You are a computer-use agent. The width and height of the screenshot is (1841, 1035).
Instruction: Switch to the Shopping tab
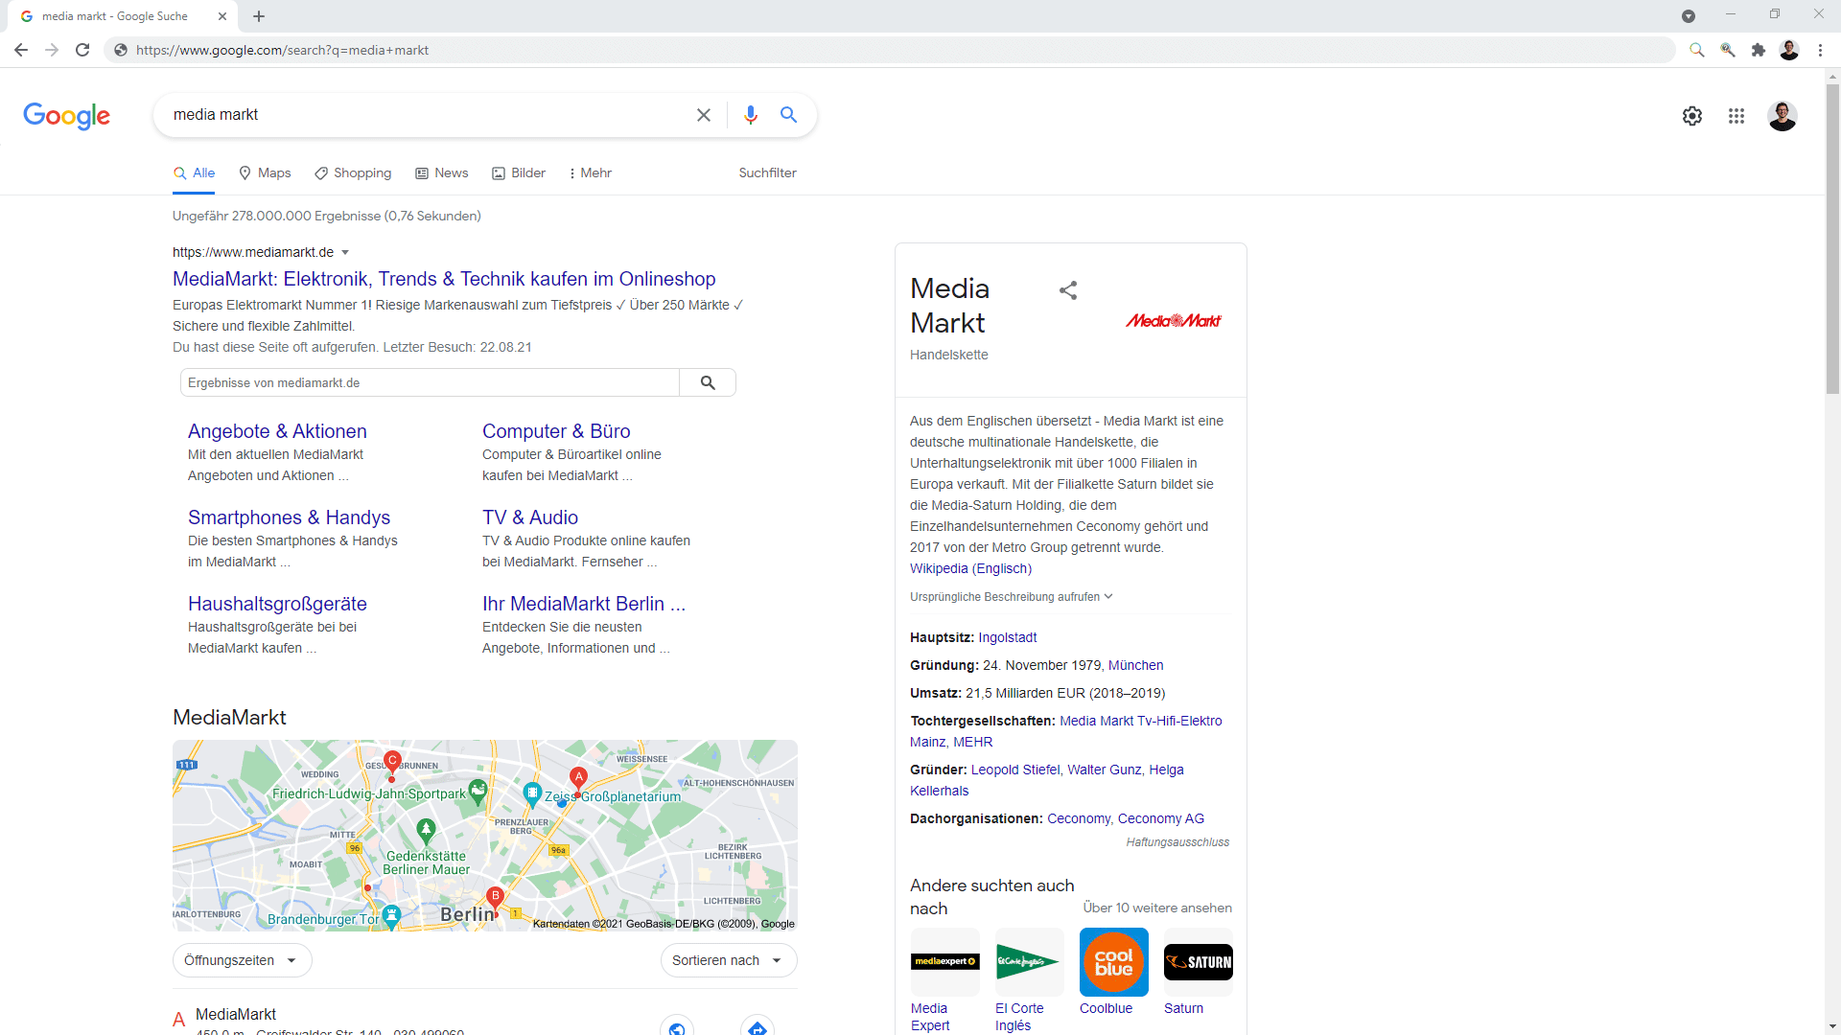click(353, 173)
